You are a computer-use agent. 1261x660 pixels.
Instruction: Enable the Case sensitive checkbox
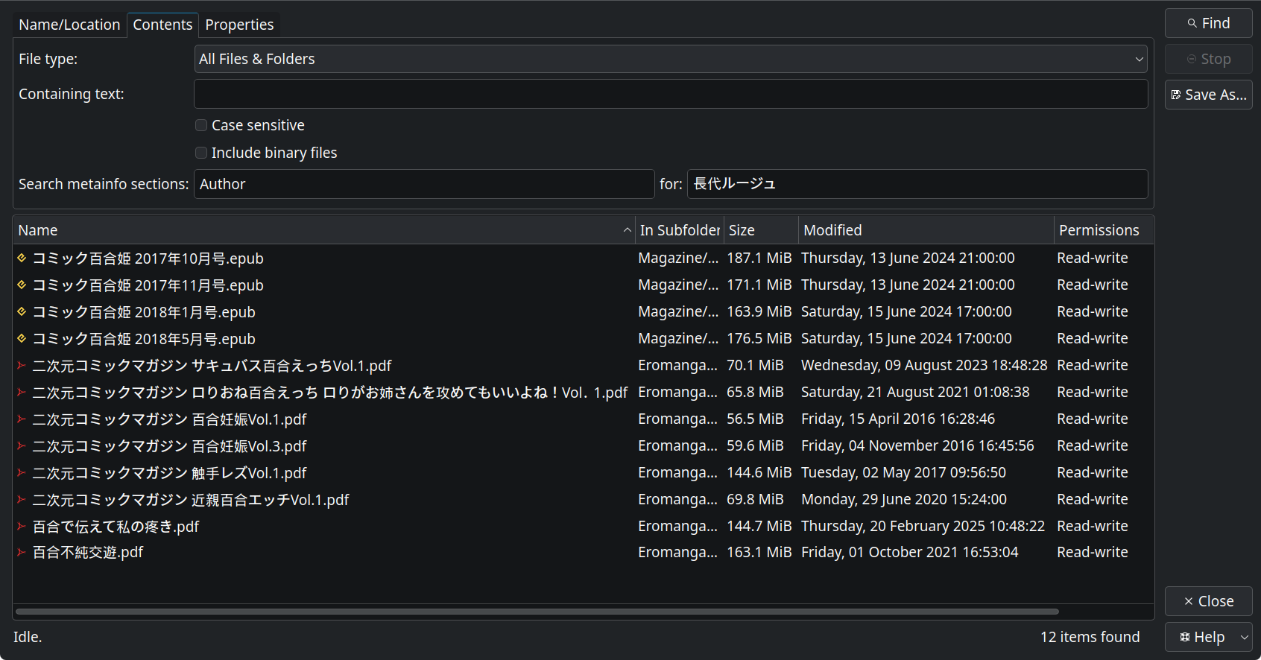(201, 125)
